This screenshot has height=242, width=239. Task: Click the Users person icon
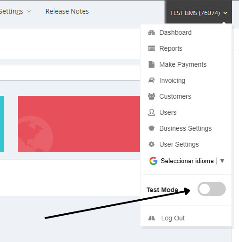pyautogui.click(x=151, y=112)
